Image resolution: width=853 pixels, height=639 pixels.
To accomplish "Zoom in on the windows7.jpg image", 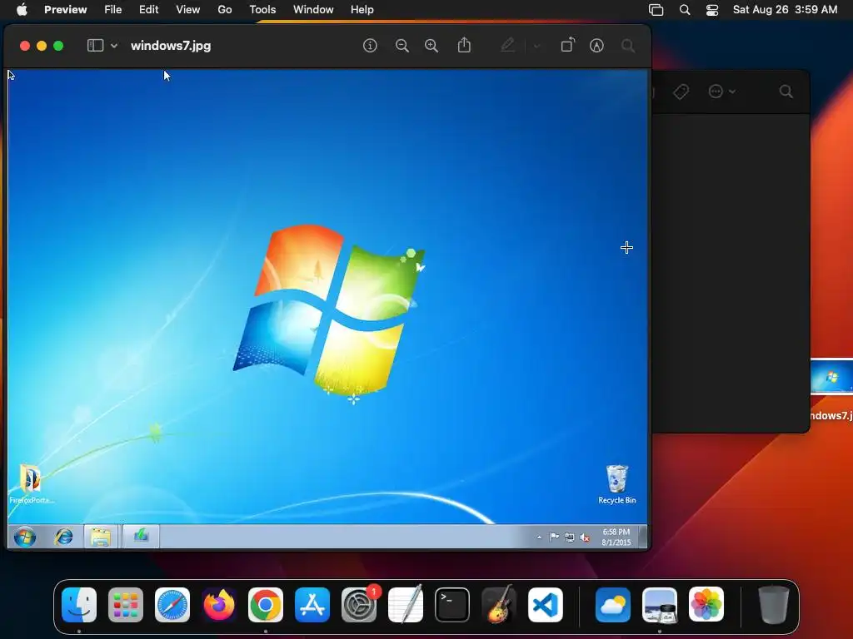I will click(431, 46).
